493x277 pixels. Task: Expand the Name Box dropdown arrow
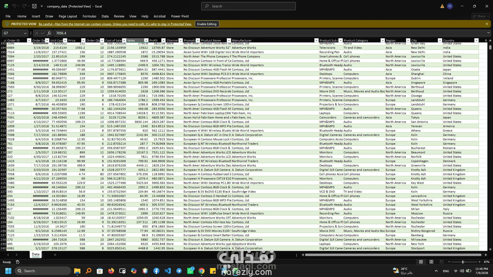[25, 33]
